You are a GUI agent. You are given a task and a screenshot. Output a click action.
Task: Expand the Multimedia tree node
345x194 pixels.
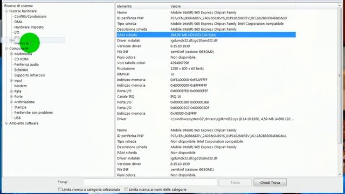tap(11, 54)
